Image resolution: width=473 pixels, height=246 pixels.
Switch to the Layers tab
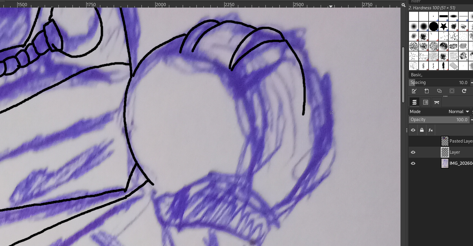414,102
